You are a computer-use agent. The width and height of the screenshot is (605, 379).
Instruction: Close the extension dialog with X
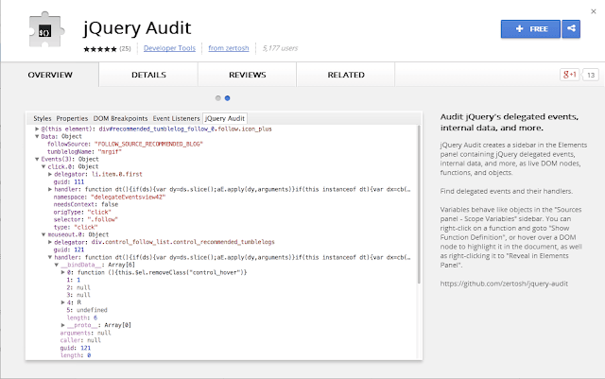[x=594, y=11]
